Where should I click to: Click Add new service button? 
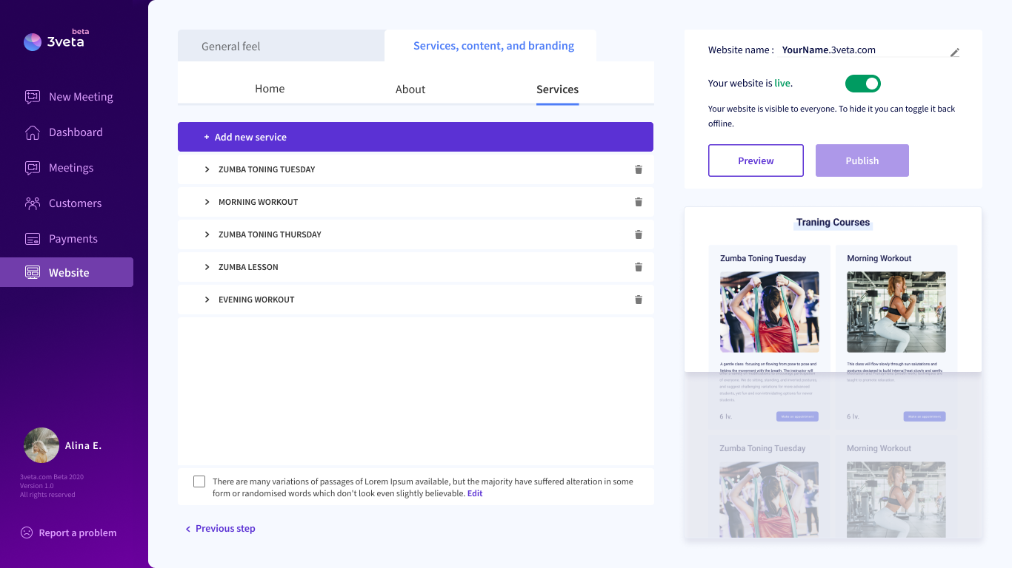[x=415, y=137]
